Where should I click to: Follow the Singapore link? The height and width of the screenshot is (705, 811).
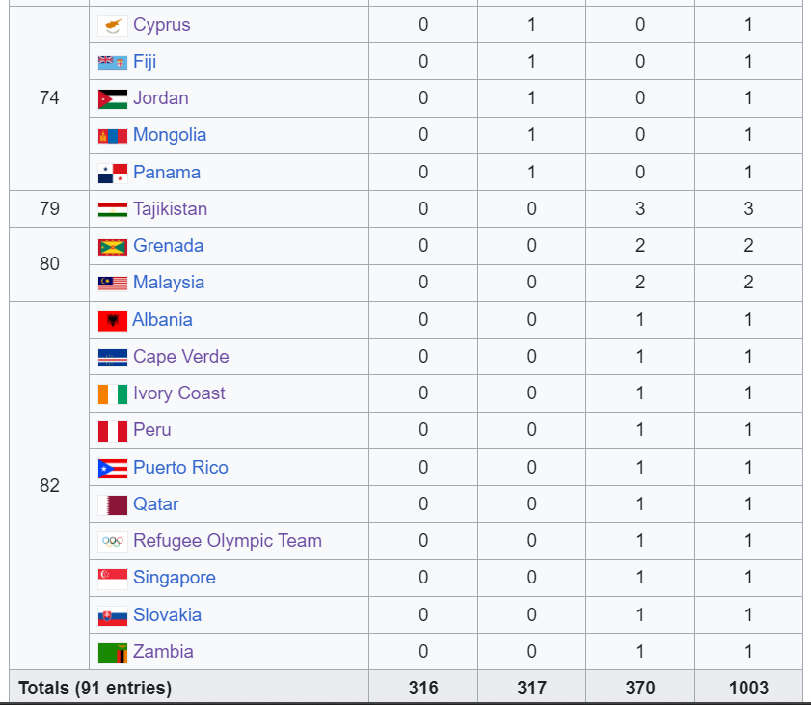(x=175, y=578)
